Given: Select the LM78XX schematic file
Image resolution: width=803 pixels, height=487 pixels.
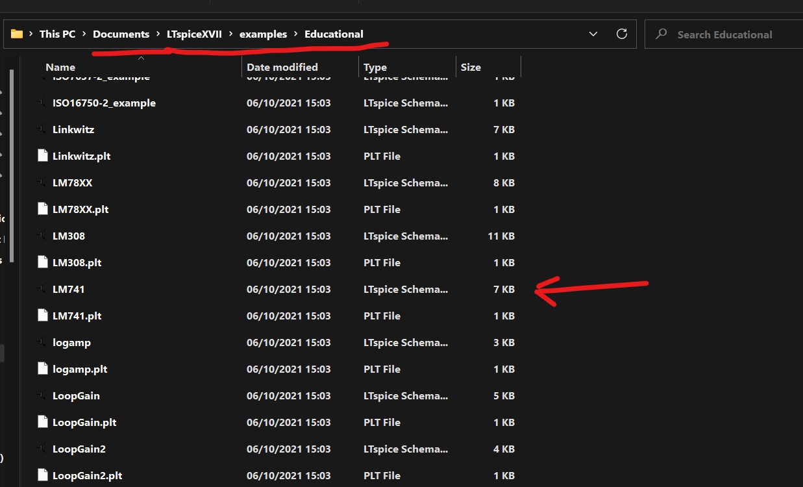Looking at the screenshot, I should [x=72, y=182].
